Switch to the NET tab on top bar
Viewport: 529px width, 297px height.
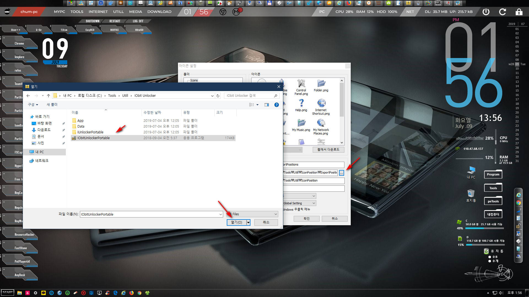pyautogui.click(x=410, y=12)
